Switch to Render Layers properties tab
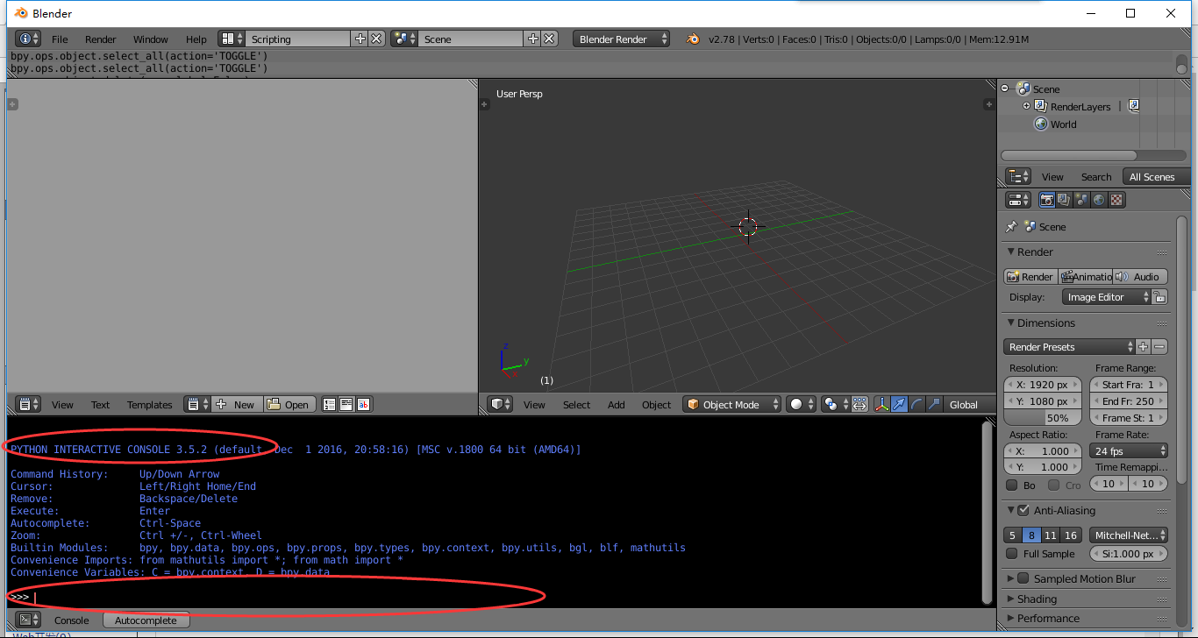 point(1064,200)
